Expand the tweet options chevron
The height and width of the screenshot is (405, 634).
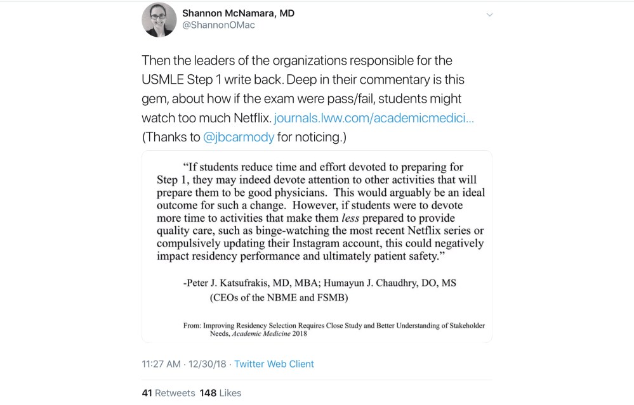(x=489, y=15)
